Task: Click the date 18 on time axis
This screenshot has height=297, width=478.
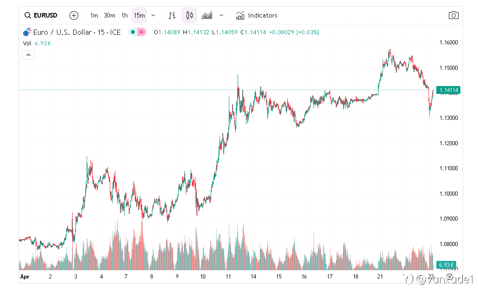Action: [x=355, y=277]
